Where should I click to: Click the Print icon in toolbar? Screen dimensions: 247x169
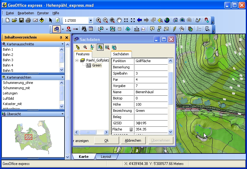tap(28, 20)
